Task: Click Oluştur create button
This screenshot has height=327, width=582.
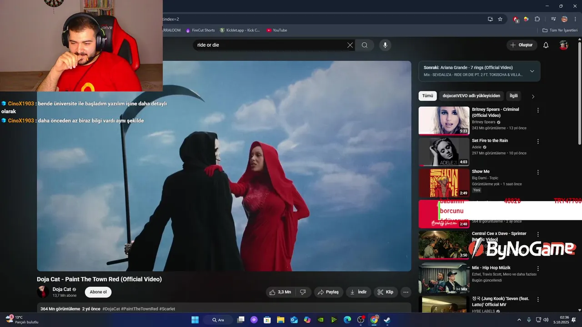Action: click(522, 45)
